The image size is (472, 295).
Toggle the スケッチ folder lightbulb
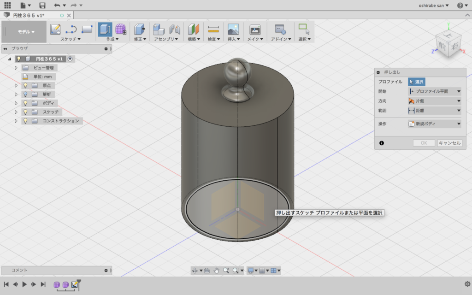click(26, 112)
